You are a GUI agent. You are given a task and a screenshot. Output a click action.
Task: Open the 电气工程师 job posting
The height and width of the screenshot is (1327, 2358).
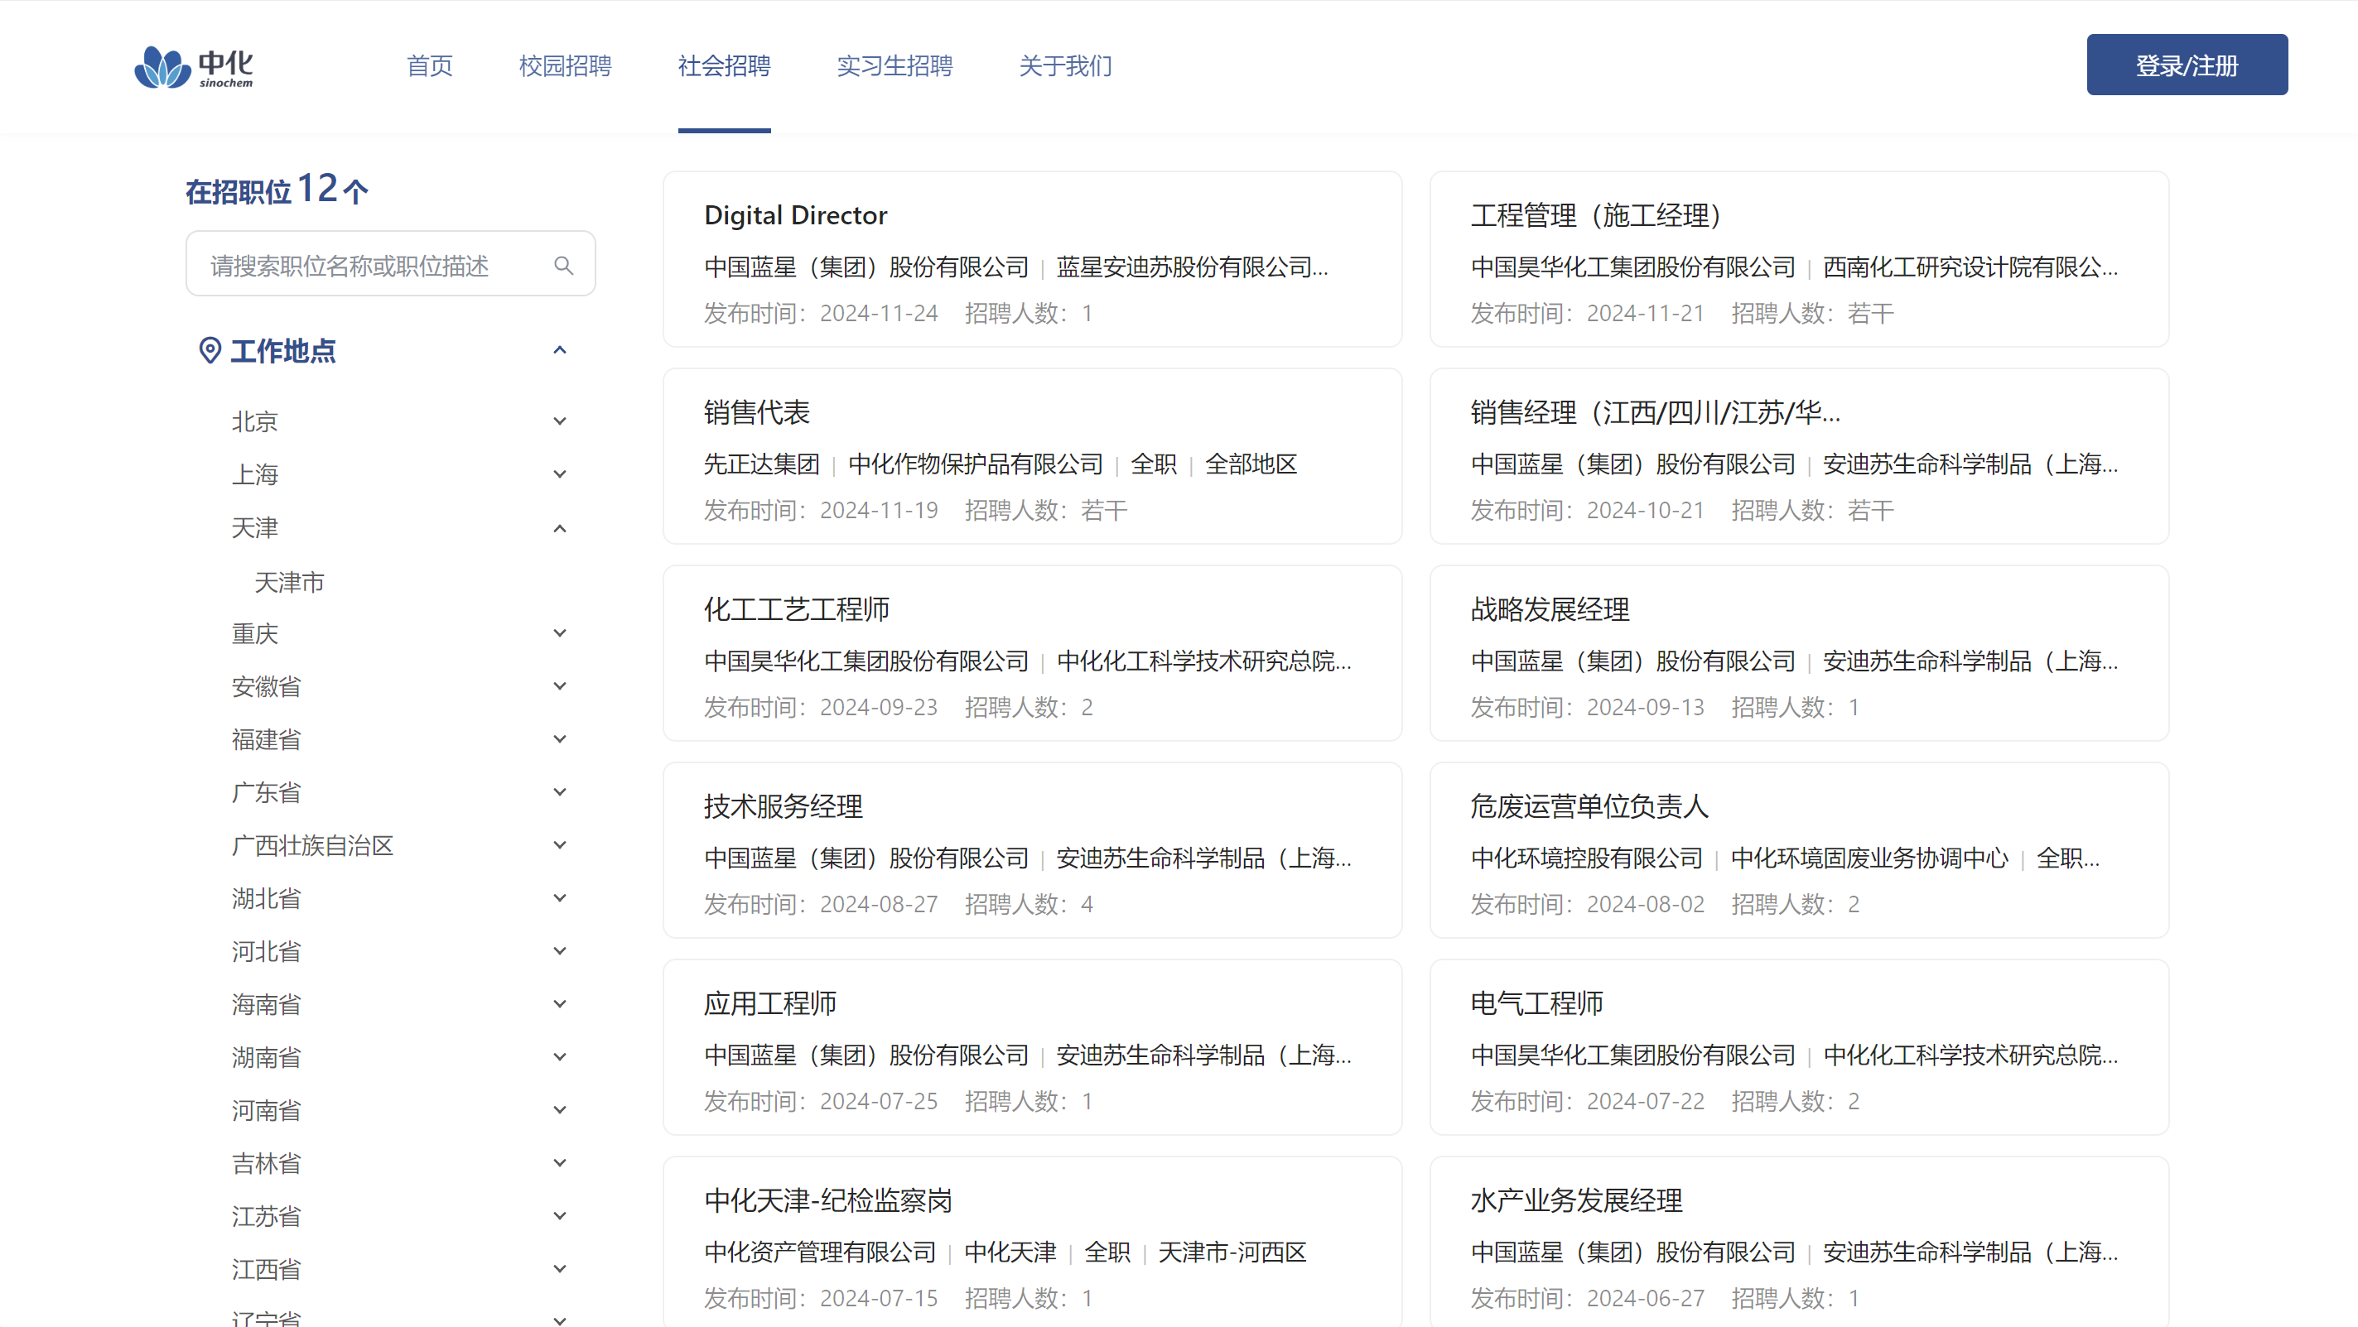tap(1800, 1047)
